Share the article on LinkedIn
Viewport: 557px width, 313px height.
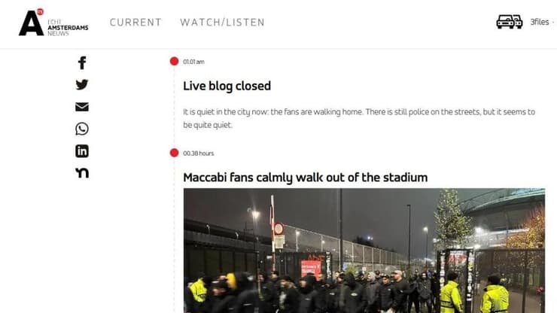point(82,151)
